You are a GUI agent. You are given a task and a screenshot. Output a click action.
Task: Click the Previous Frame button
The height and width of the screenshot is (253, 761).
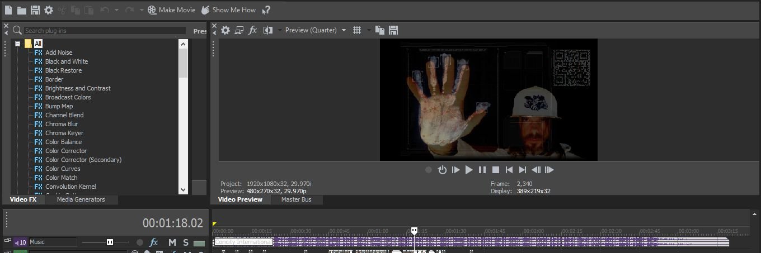click(536, 170)
